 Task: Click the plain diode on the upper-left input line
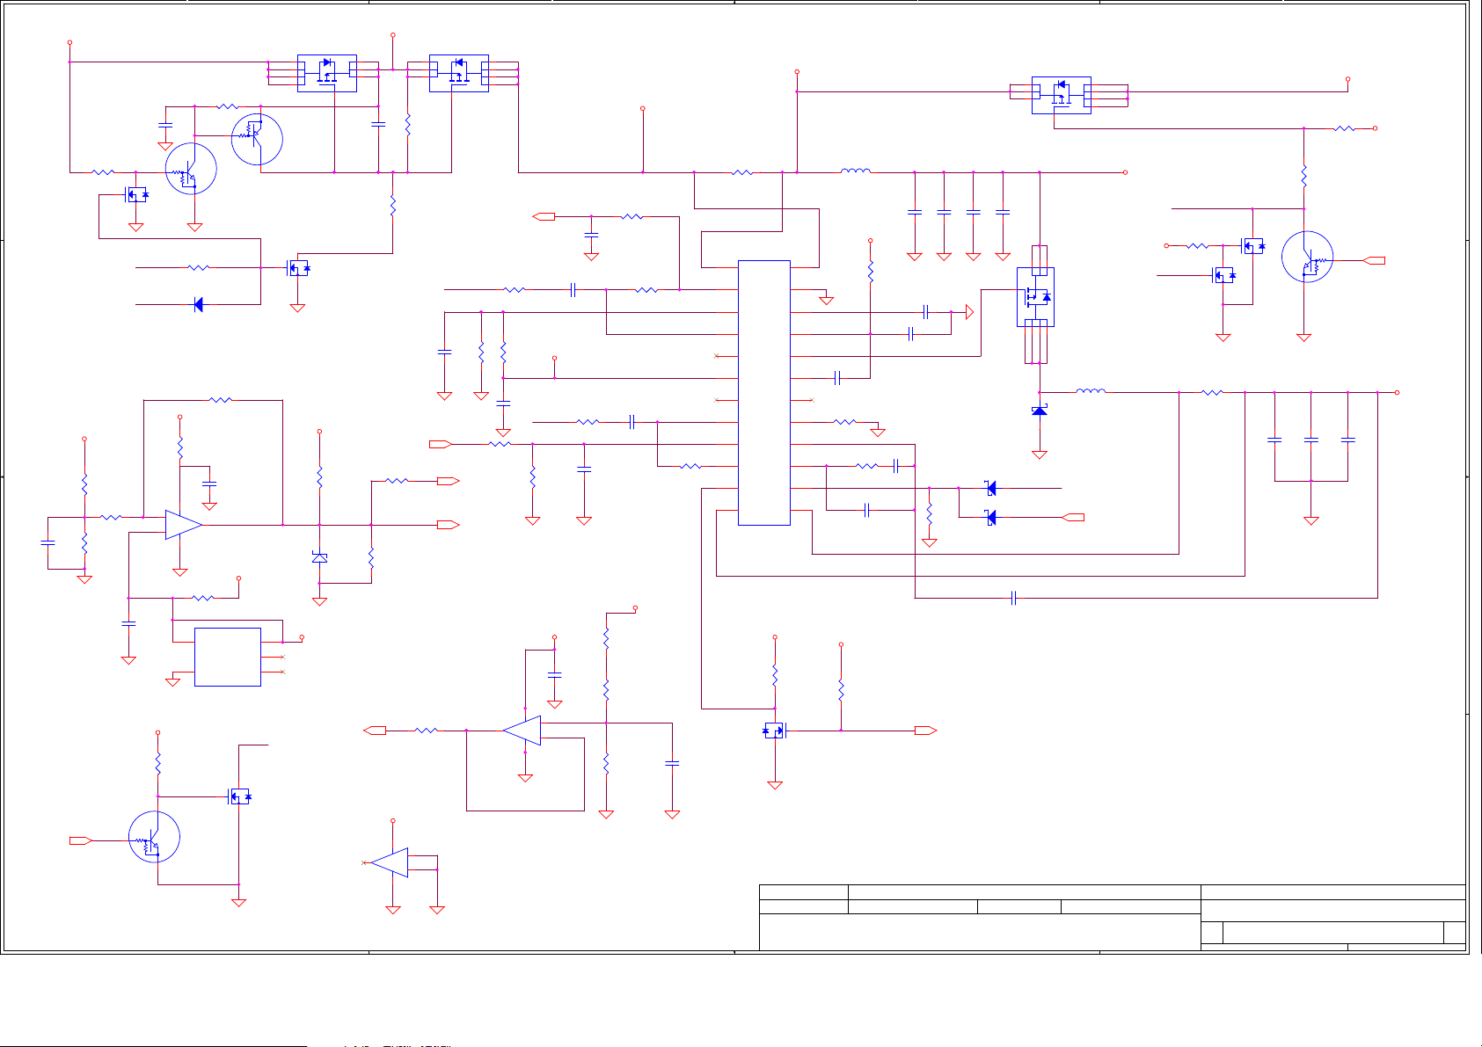point(198,304)
